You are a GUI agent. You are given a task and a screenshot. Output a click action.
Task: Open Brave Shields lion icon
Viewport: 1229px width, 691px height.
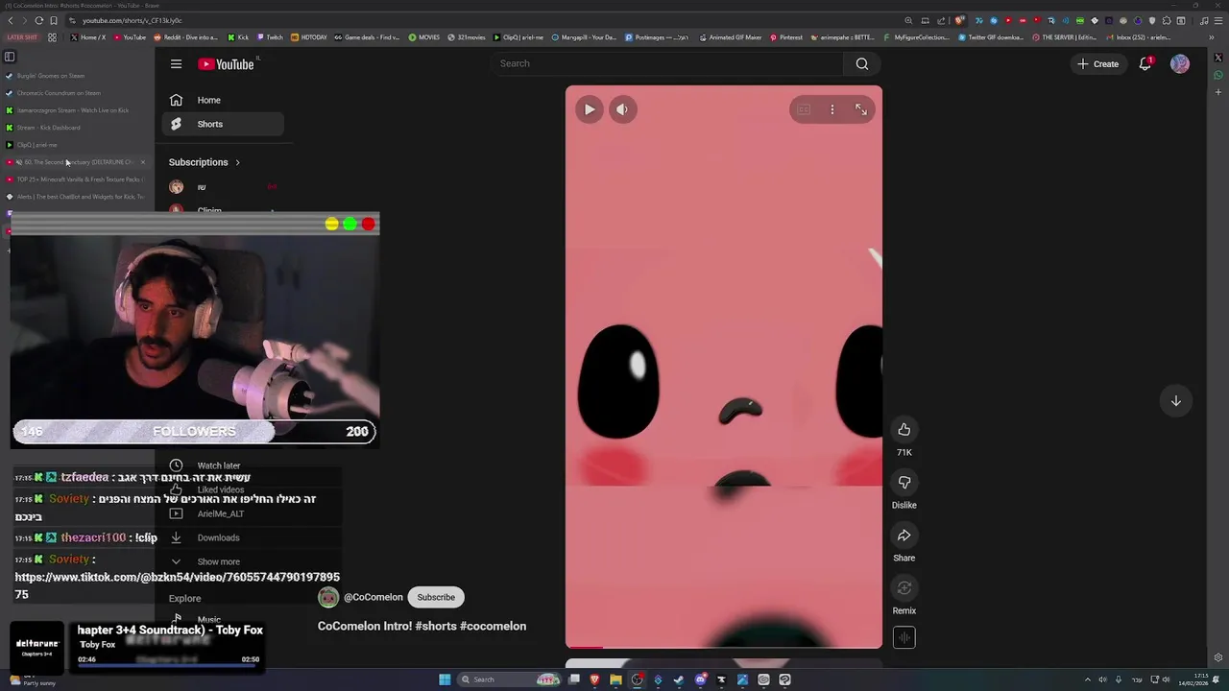(x=959, y=20)
